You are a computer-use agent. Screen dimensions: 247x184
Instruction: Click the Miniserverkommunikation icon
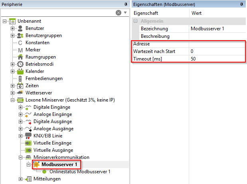[28, 157]
